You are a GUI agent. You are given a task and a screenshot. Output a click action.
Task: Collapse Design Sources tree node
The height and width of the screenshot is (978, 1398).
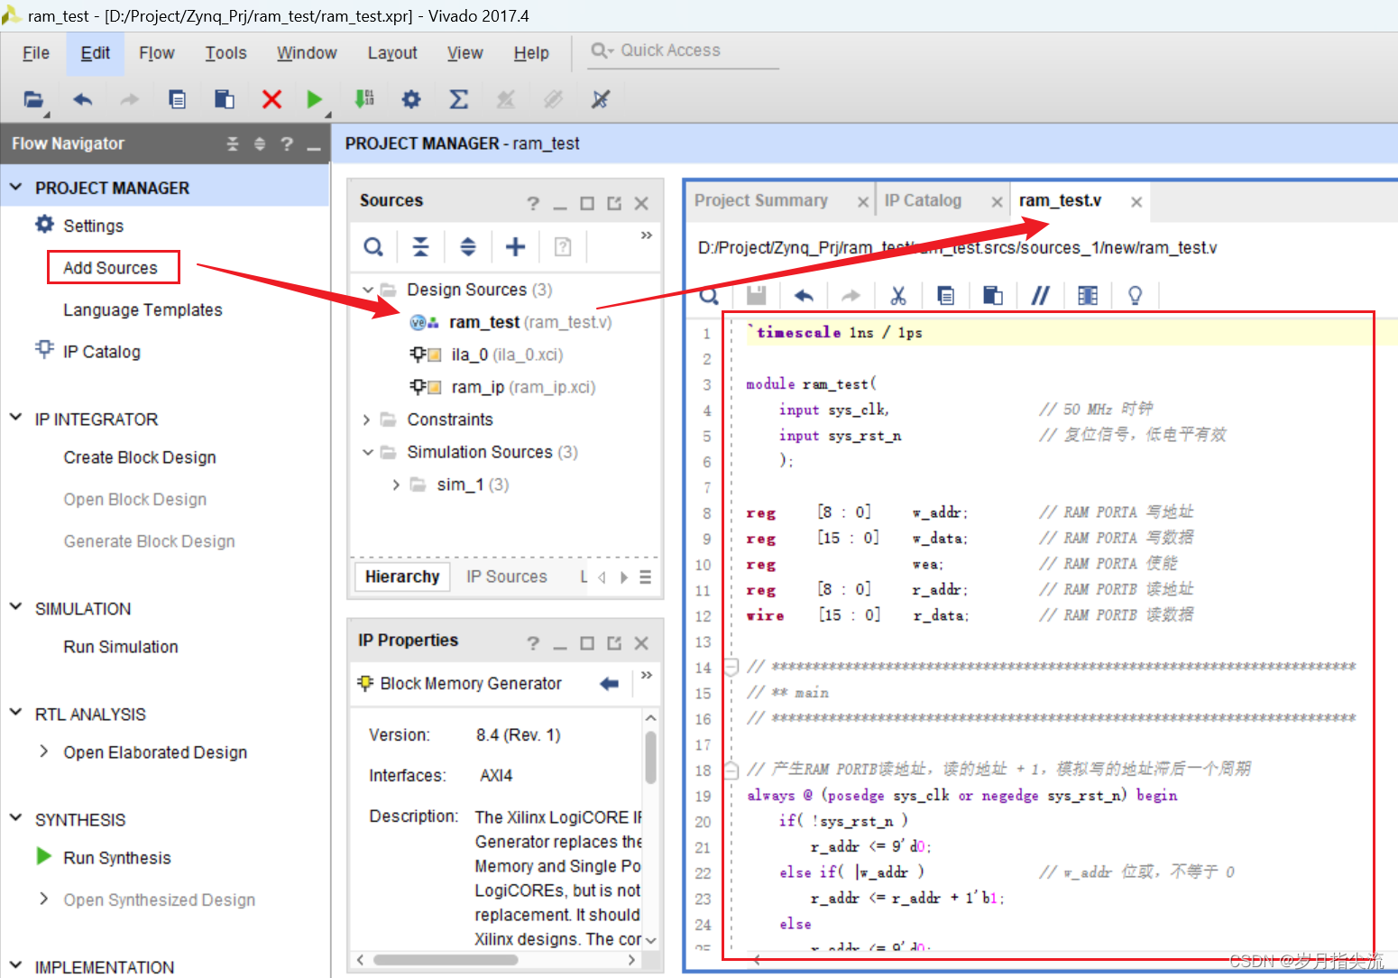pyautogui.click(x=367, y=290)
